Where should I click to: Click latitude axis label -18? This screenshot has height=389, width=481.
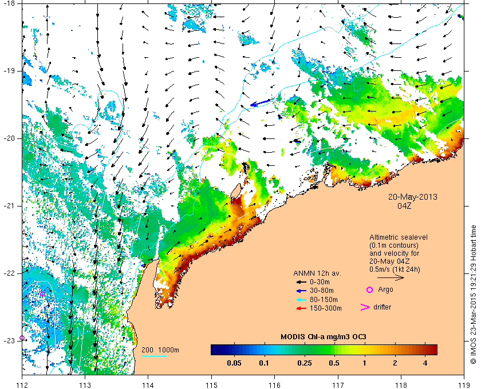9,3
